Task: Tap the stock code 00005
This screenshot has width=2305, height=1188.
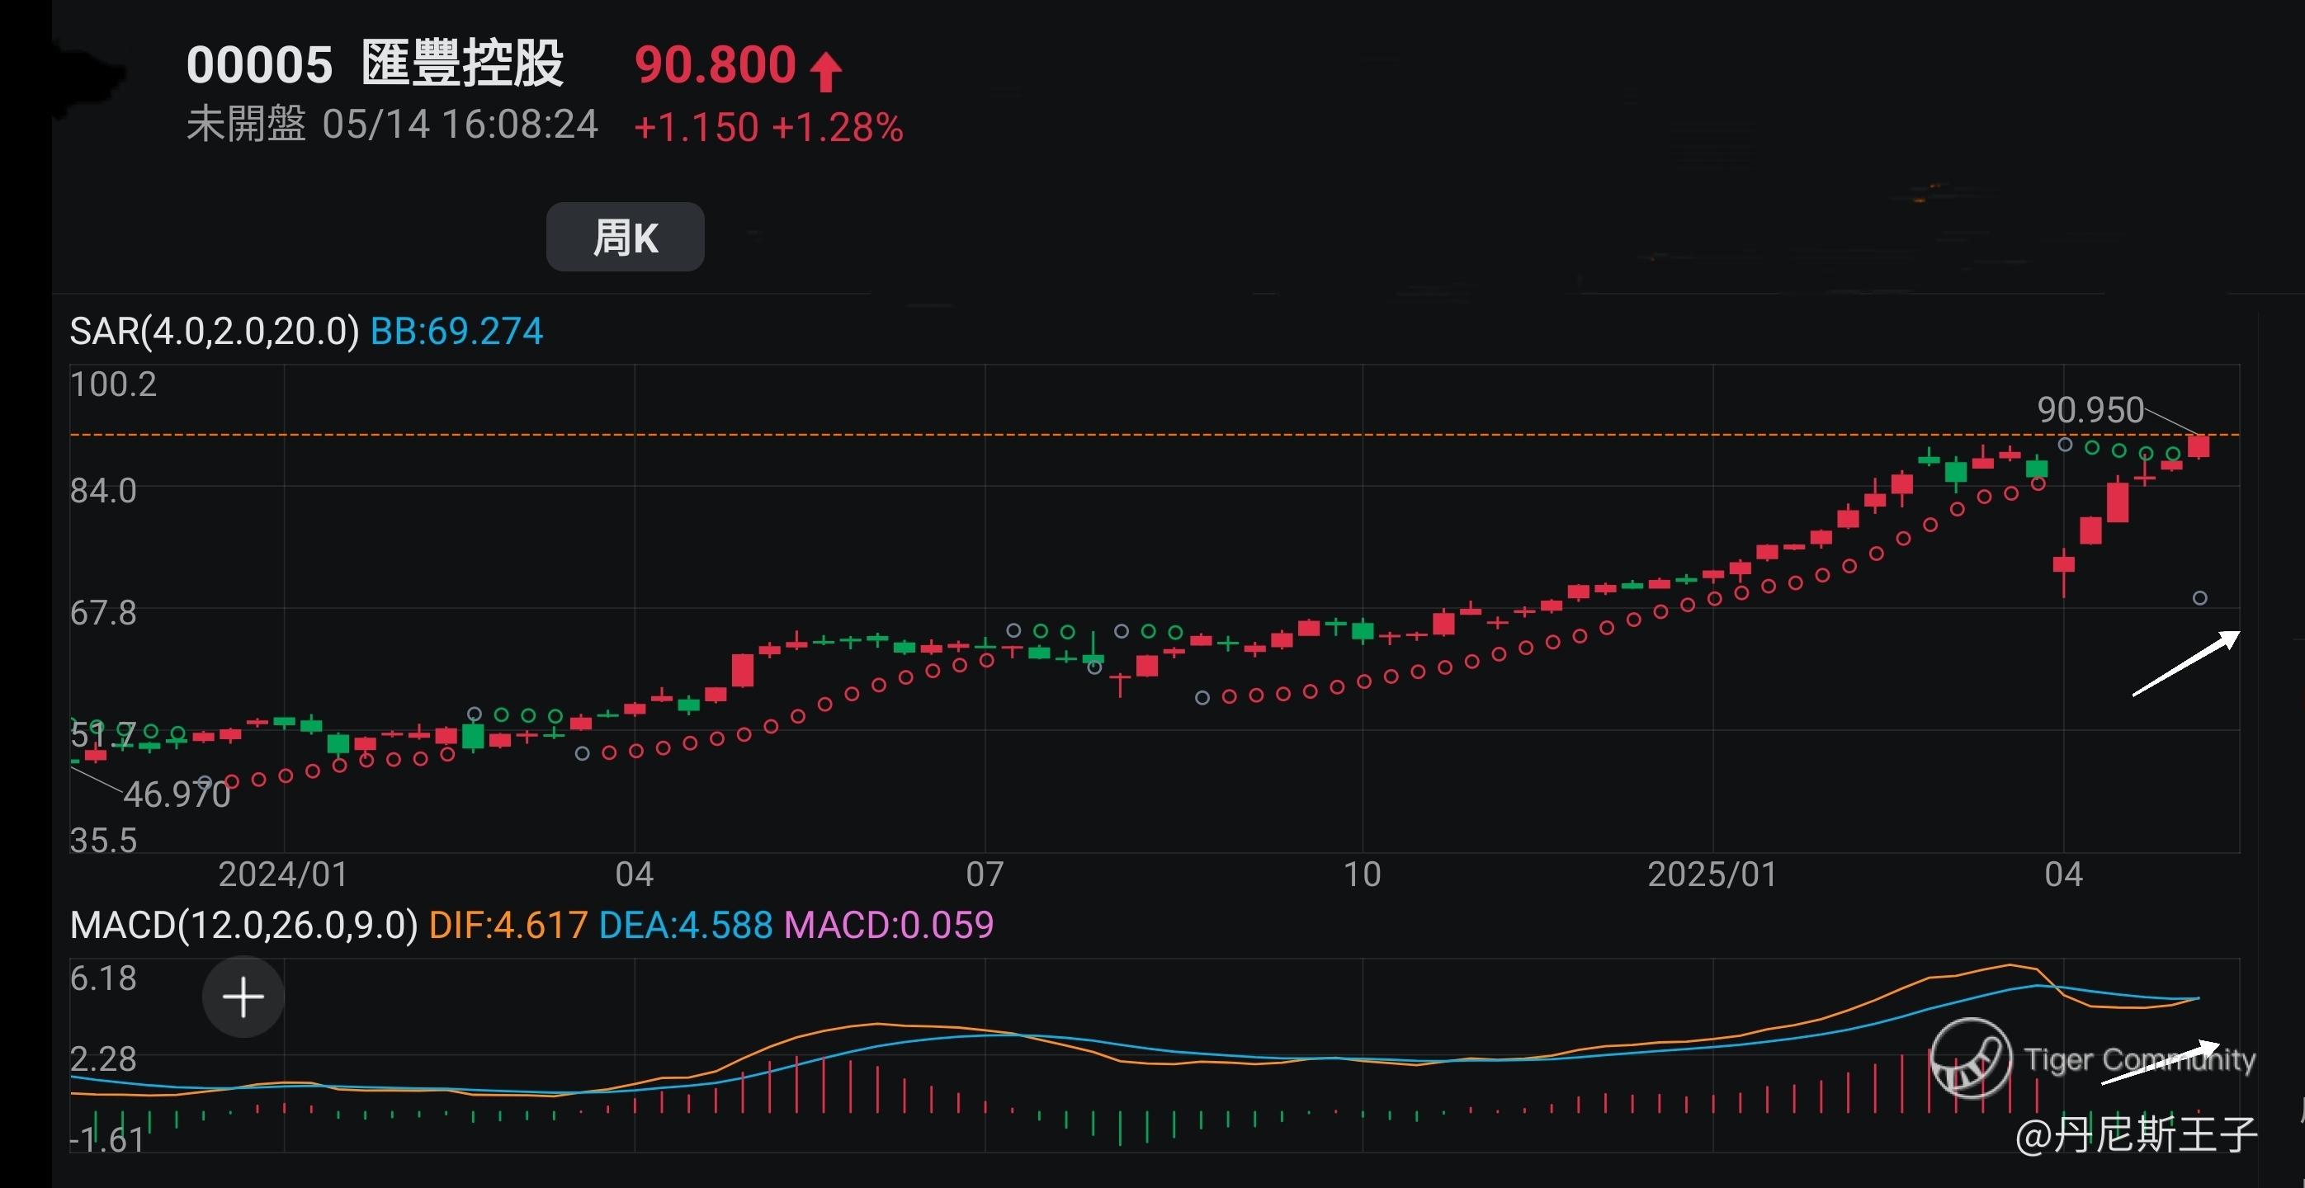Action: click(x=259, y=65)
